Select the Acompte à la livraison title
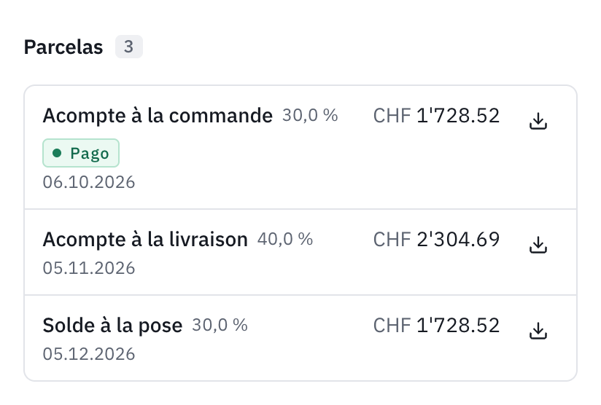601x405 pixels. point(145,240)
